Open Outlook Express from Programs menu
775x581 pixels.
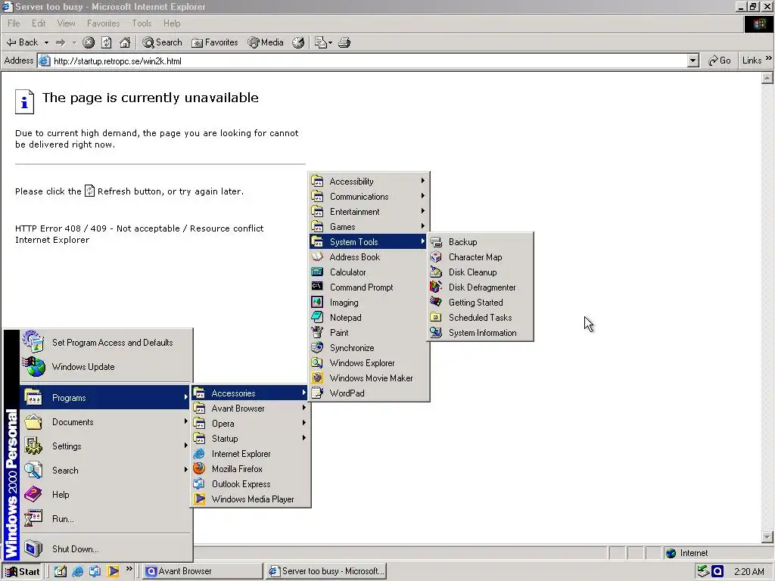tap(251, 484)
